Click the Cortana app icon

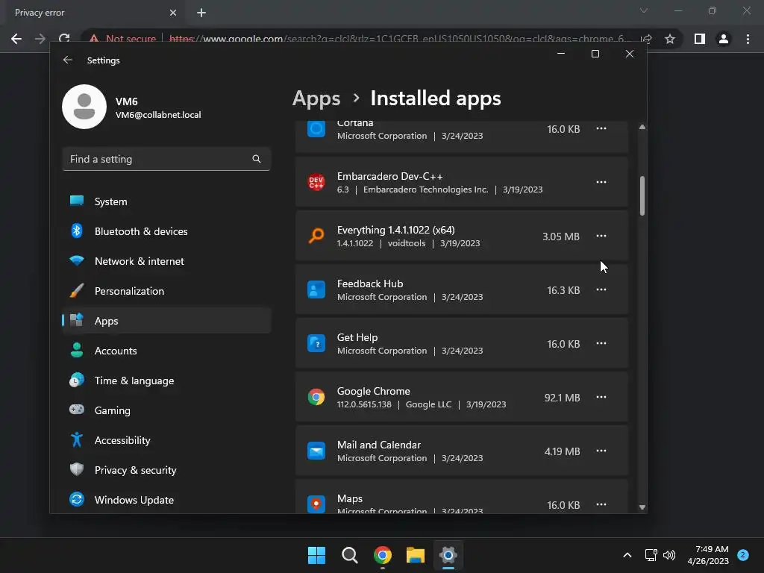click(x=316, y=129)
